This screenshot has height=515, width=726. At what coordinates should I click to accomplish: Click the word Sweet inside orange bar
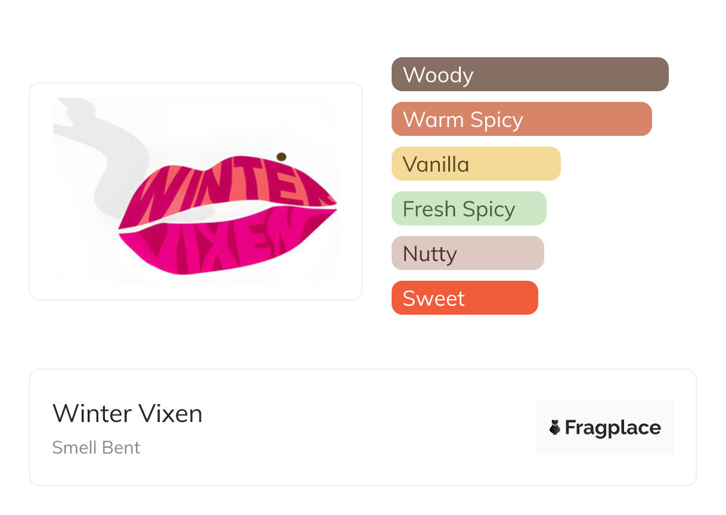pyautogui.click(x=433, y=299)
